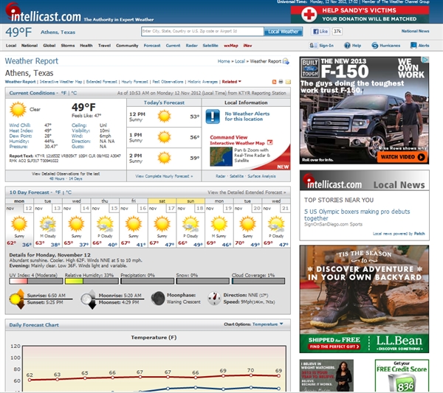The image size is (443, 393).
Task: Focus the city or zip code search field
Action: 202,31
